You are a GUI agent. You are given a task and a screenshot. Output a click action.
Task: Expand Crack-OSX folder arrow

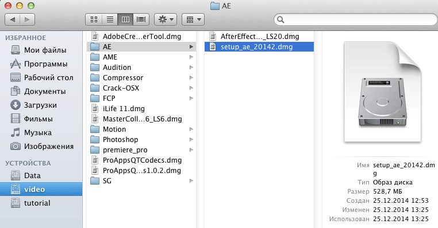[x=191, y=88]
